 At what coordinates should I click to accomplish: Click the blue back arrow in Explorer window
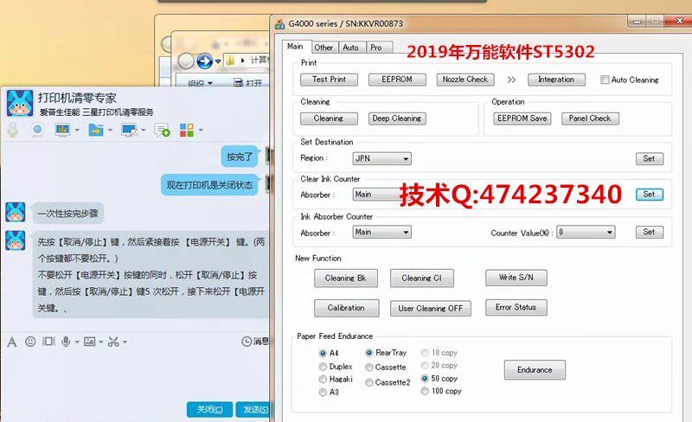click(x=205, y=61)
